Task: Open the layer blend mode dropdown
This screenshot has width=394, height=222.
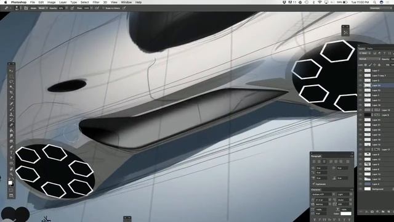Action: coord(369,59)
